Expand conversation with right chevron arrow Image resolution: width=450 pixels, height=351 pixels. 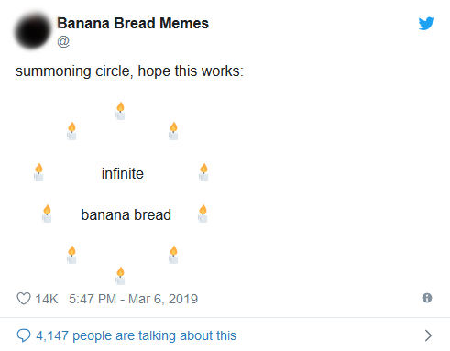[x=428, y=335]
